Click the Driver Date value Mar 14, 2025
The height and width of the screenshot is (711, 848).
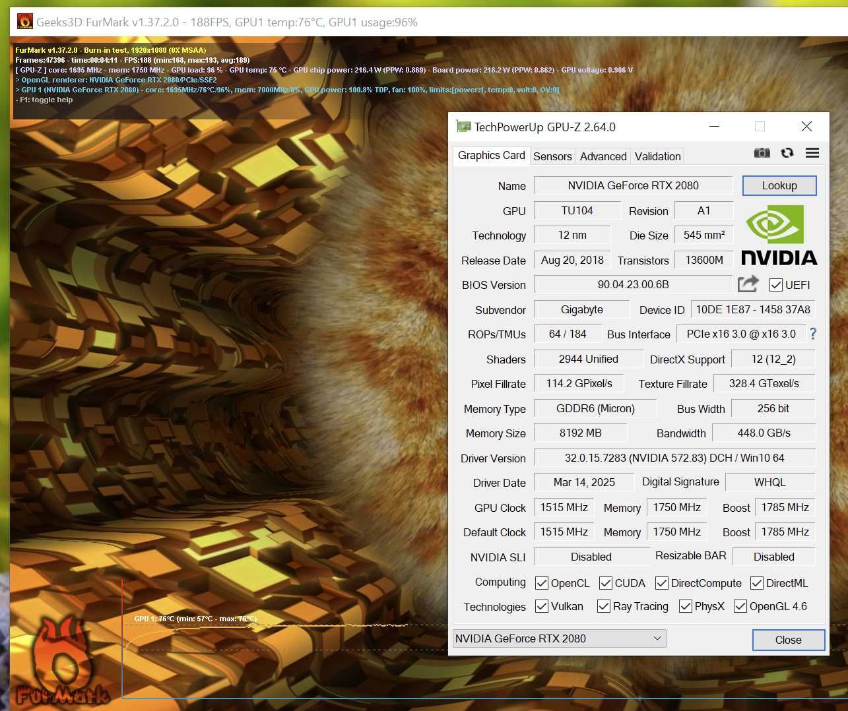tap(583, 482)
